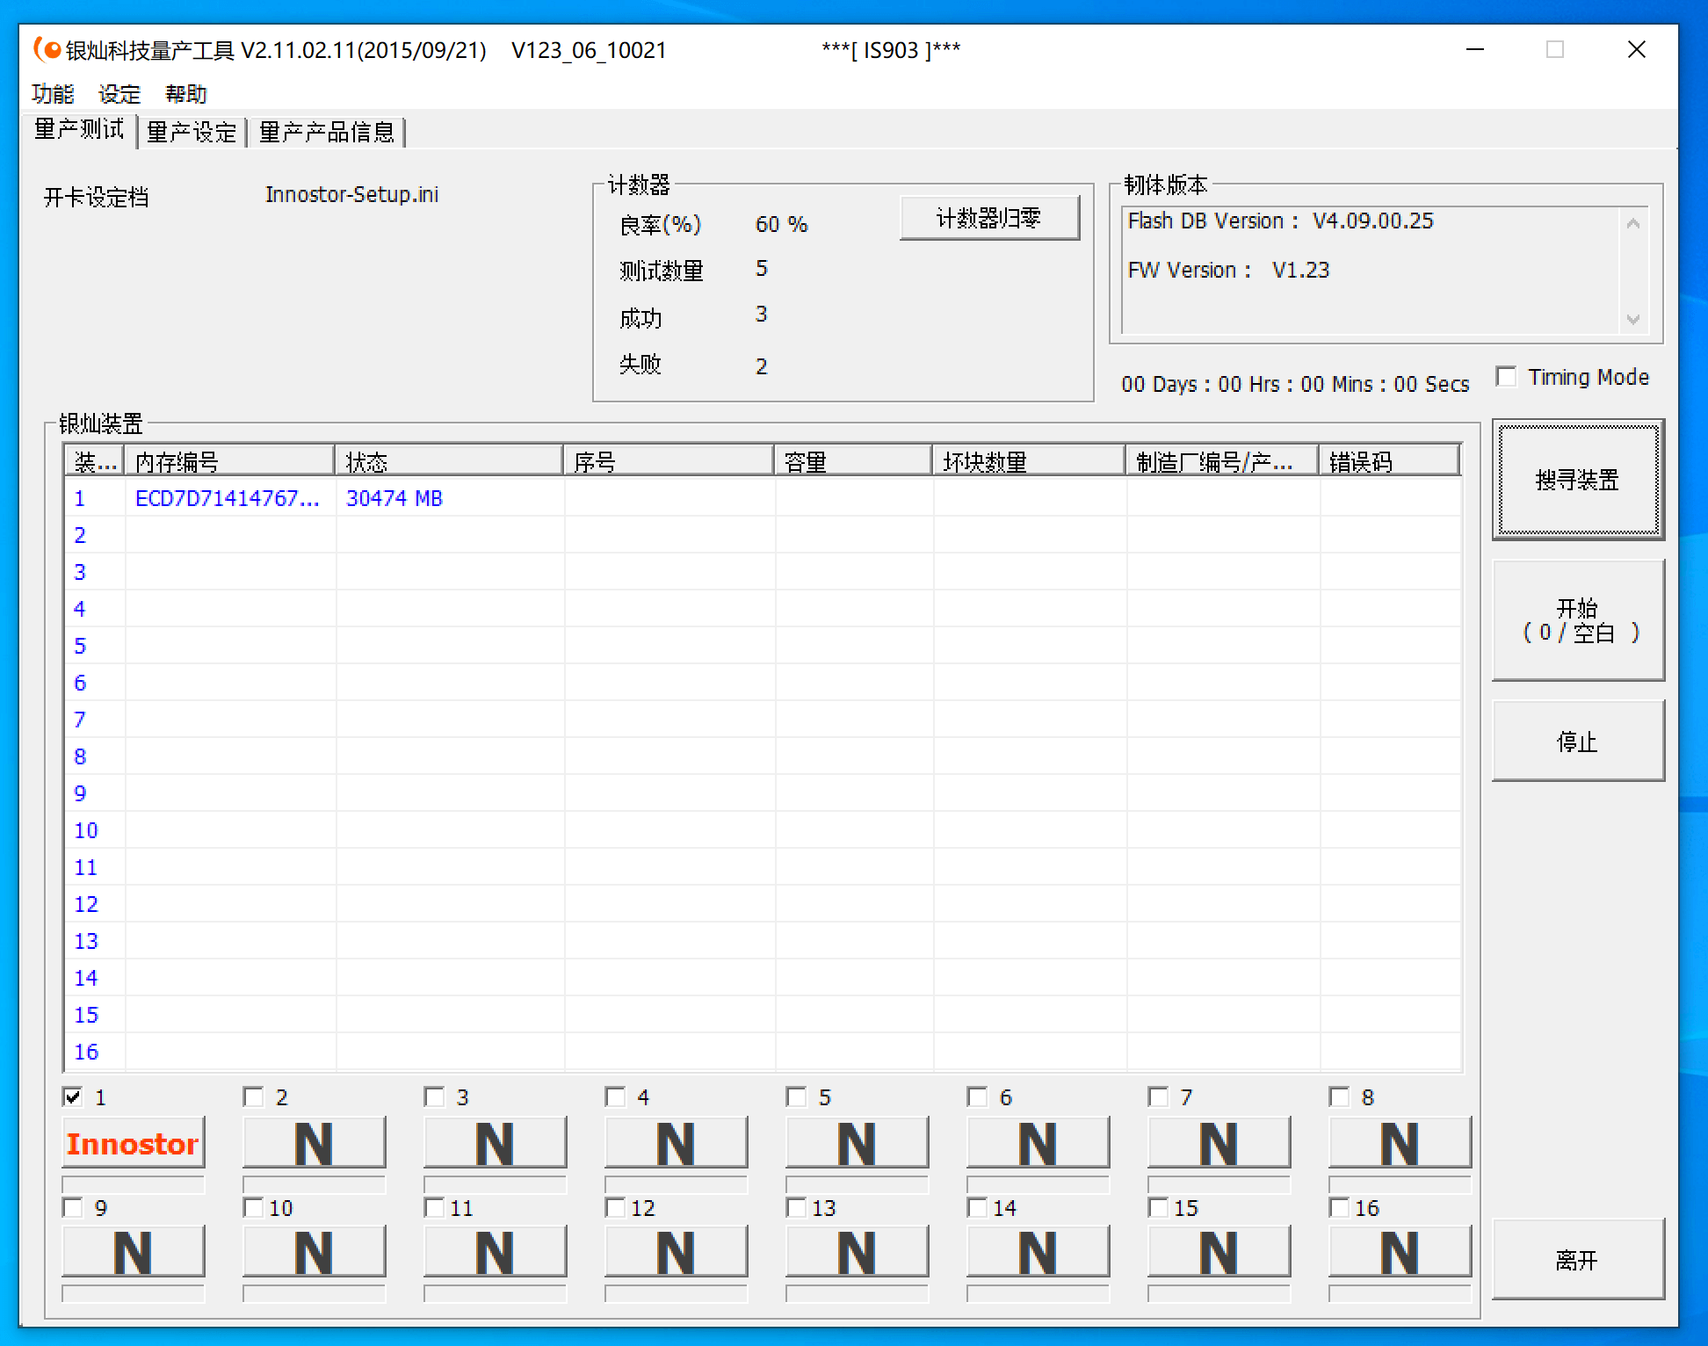
Task: Enable the port 2 checkbox
Action: [254, 1096]
